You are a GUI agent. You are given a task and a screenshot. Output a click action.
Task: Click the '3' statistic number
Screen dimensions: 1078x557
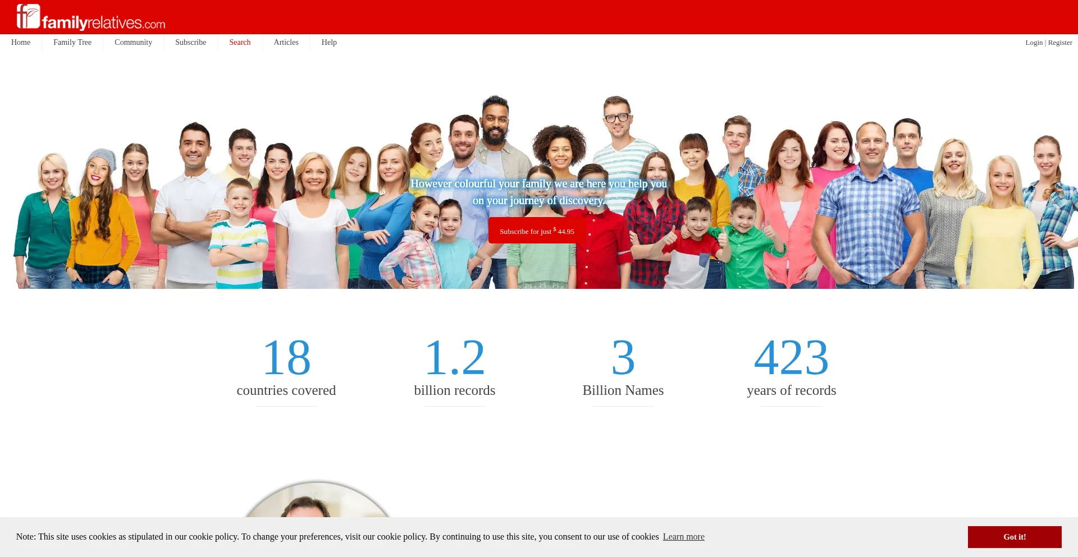(x=623, y=358)
